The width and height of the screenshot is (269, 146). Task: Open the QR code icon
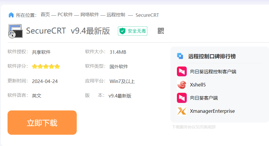click(x=161, y=31)
